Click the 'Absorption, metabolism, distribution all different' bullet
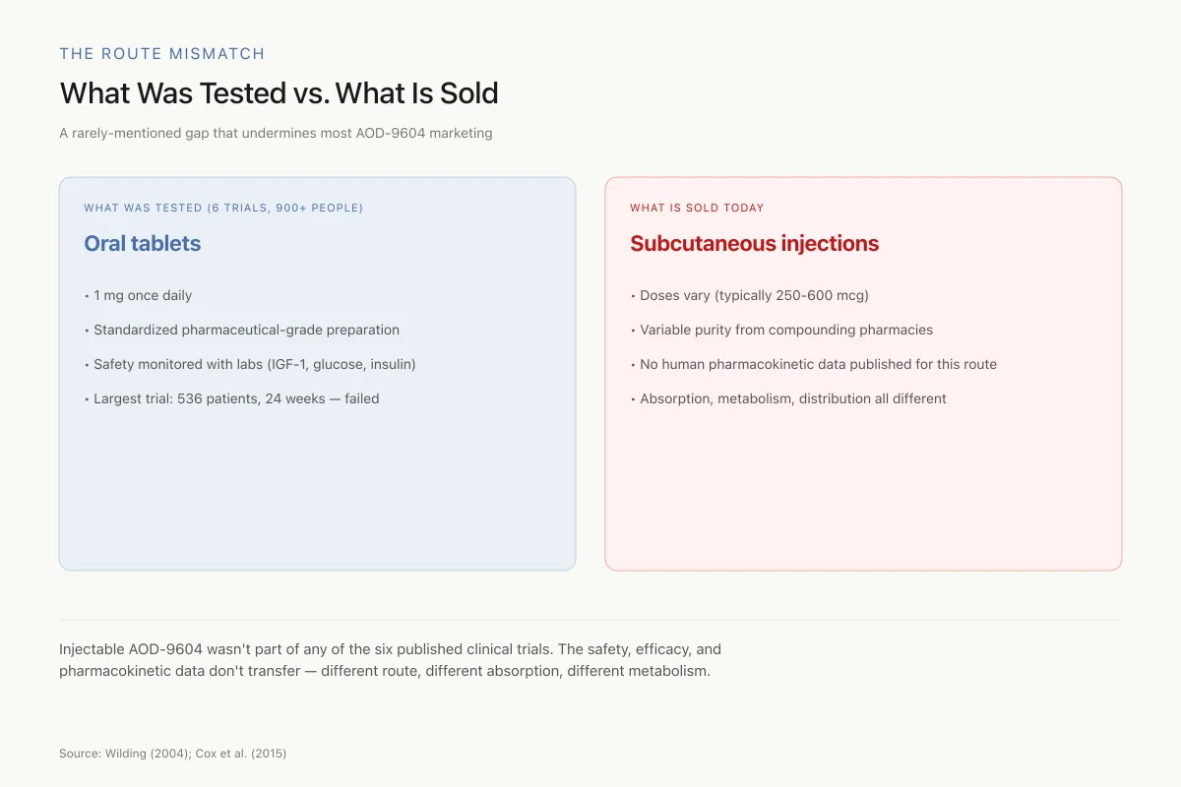 (x=788, y=398)
